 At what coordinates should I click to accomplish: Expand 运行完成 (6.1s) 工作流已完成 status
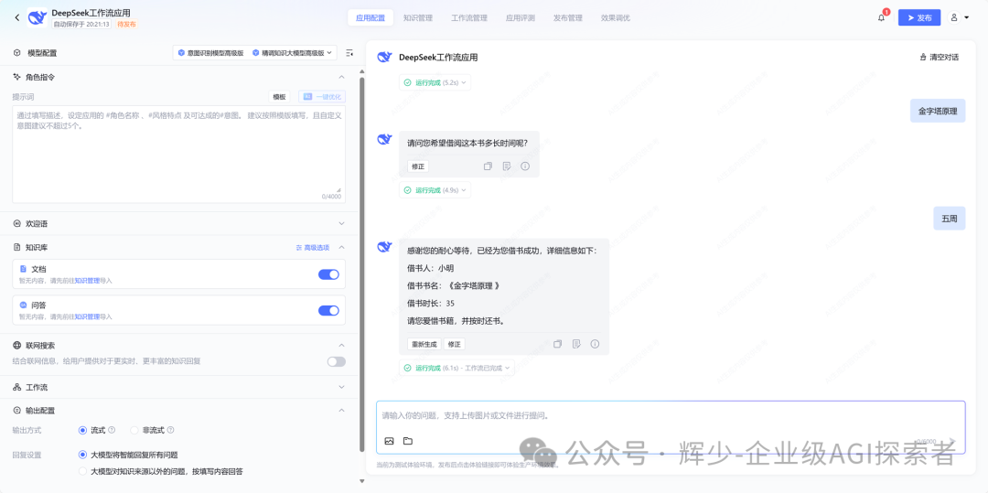pyautogui.click(x=456, y=368)
